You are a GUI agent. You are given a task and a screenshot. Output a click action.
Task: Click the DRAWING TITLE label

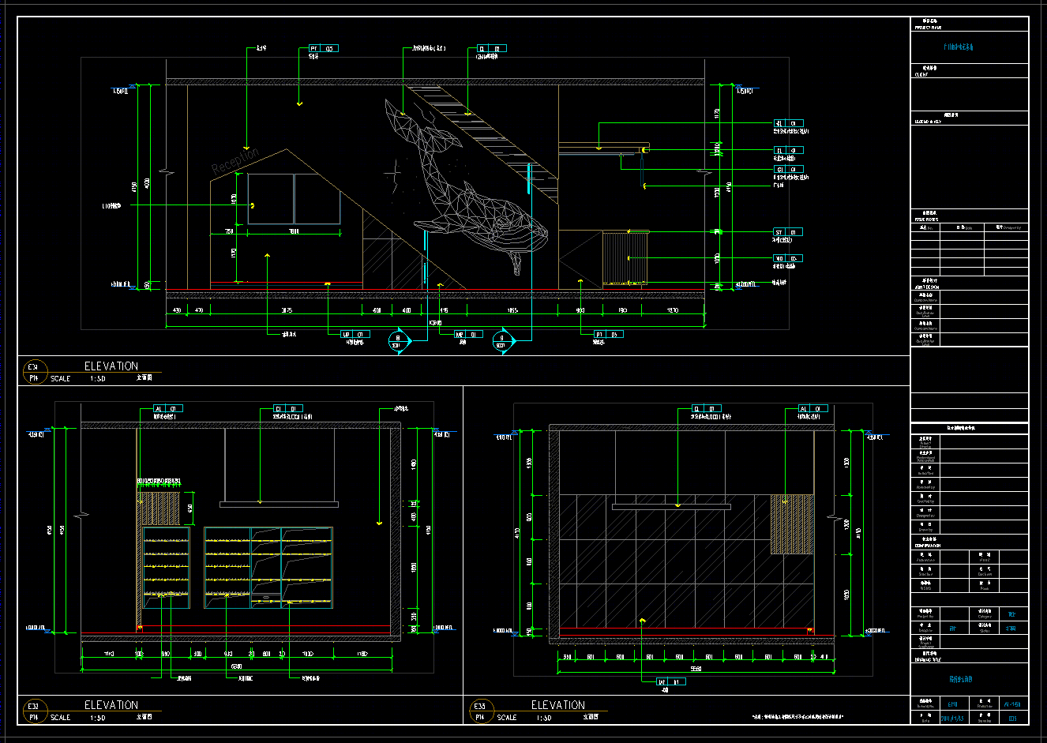point(928,659)
